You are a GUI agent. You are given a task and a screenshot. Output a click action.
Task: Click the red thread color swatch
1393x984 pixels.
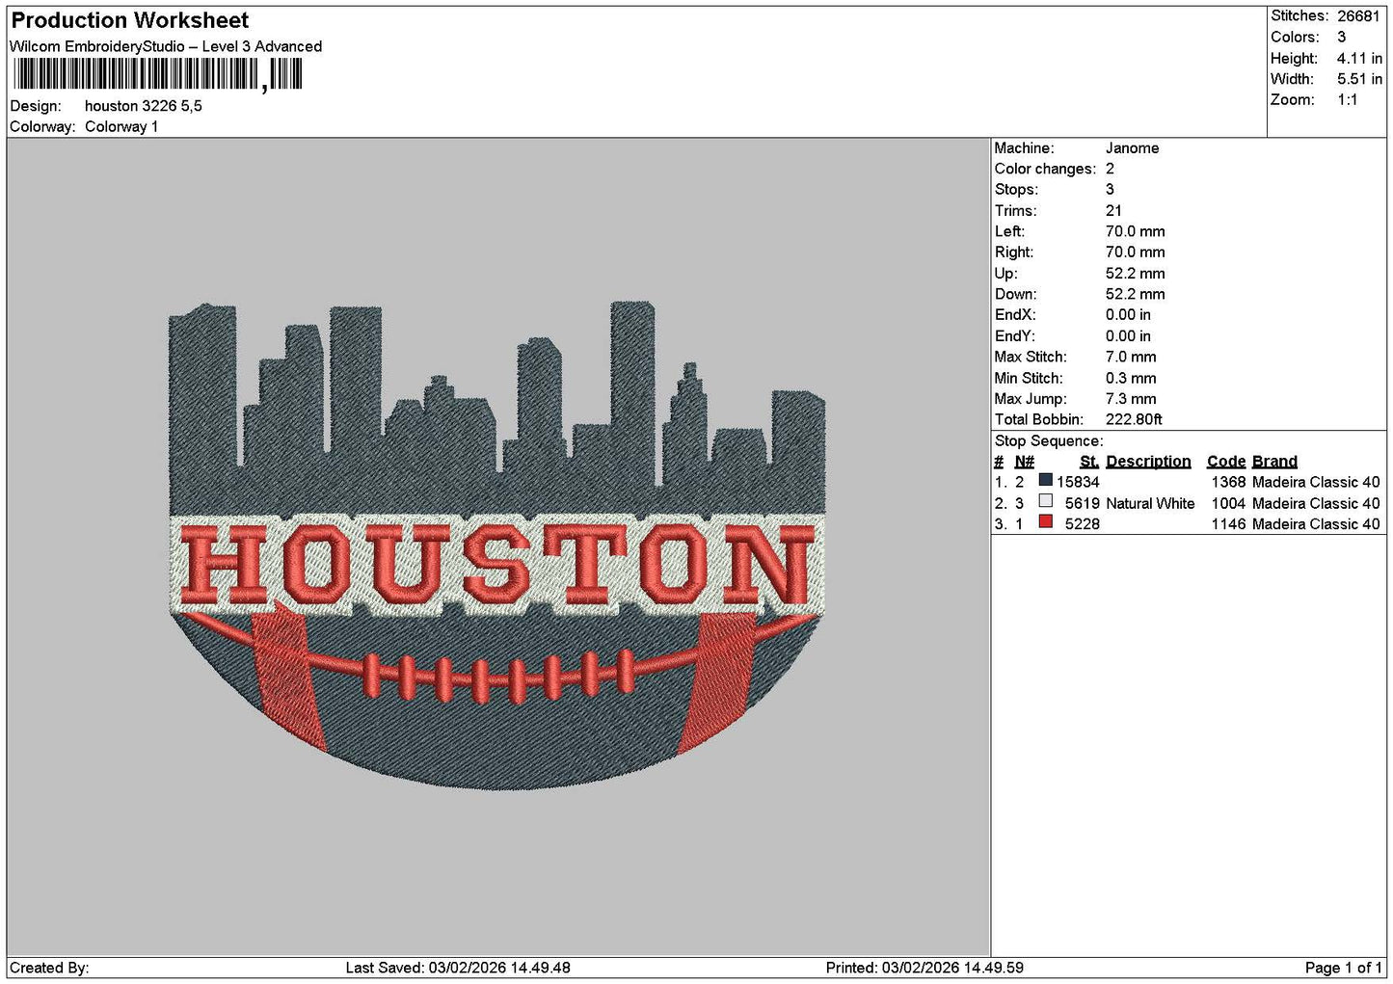1045,522
